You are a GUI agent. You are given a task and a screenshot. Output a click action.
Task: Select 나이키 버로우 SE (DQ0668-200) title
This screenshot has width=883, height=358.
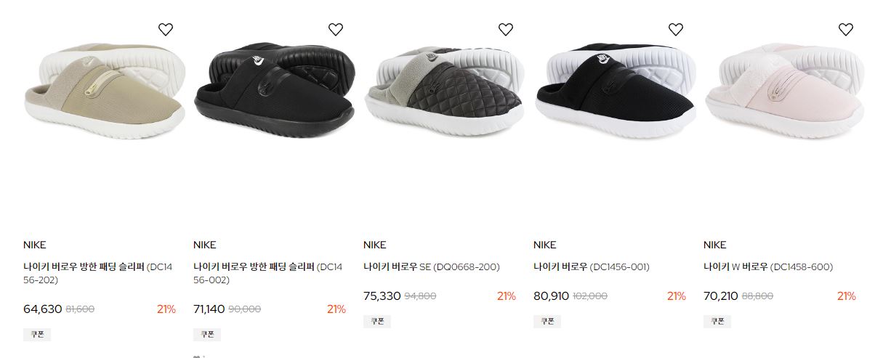click(432, 267)
